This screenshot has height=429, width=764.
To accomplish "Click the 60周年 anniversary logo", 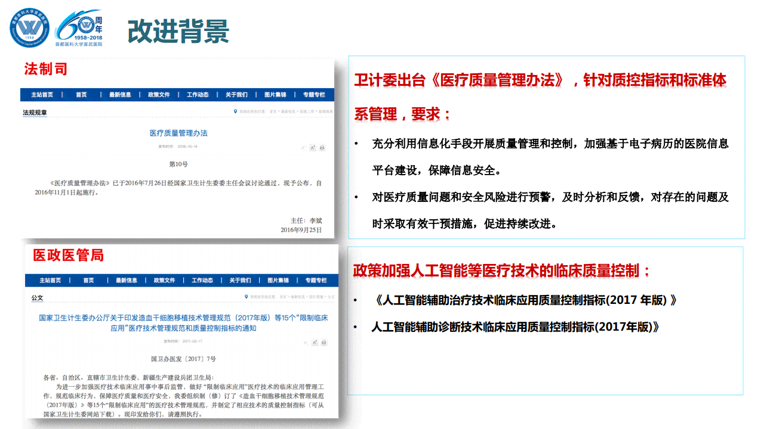I will pos(79,28).
